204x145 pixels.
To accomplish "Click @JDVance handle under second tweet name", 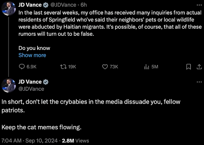I will click(31, 89).
